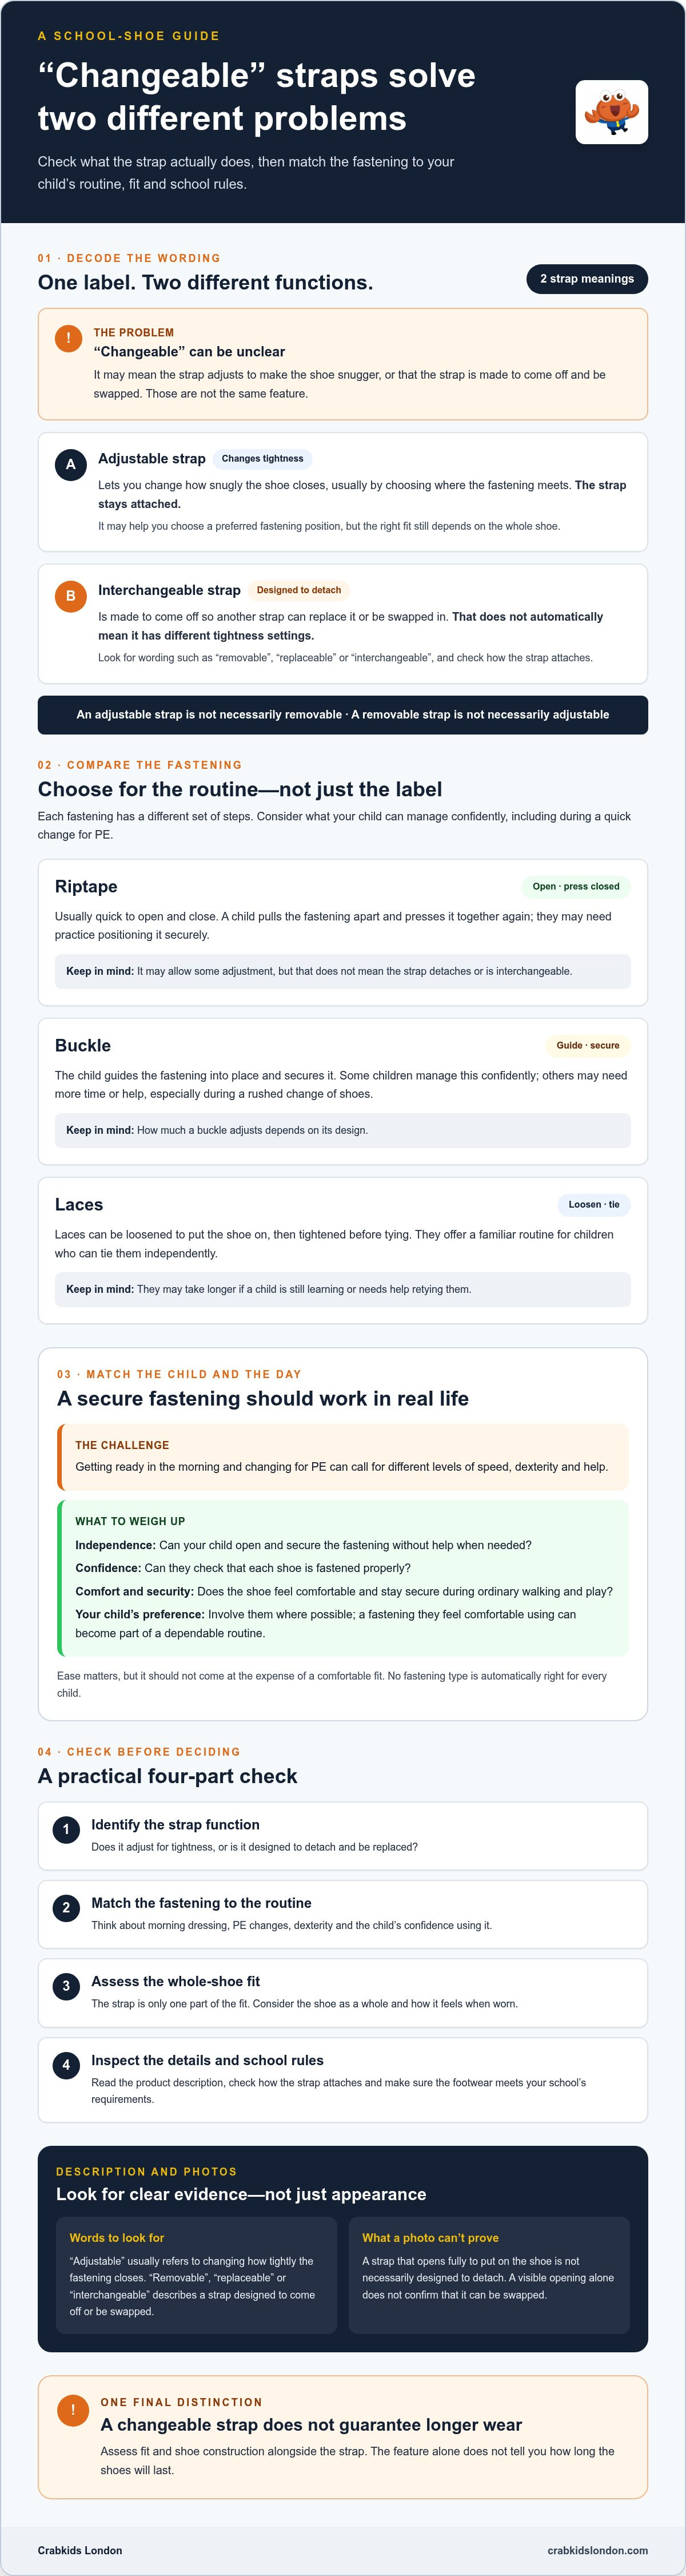
Task: Click the 'Words to look for' card
Action: pos(197,2275)
